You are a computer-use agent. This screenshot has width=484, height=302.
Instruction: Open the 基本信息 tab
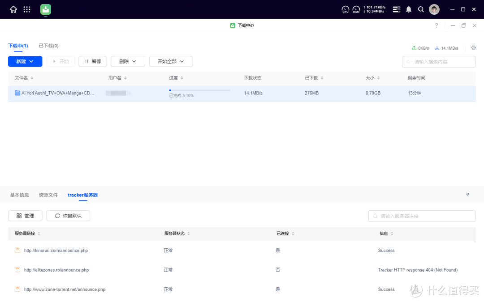pos(19,195)
